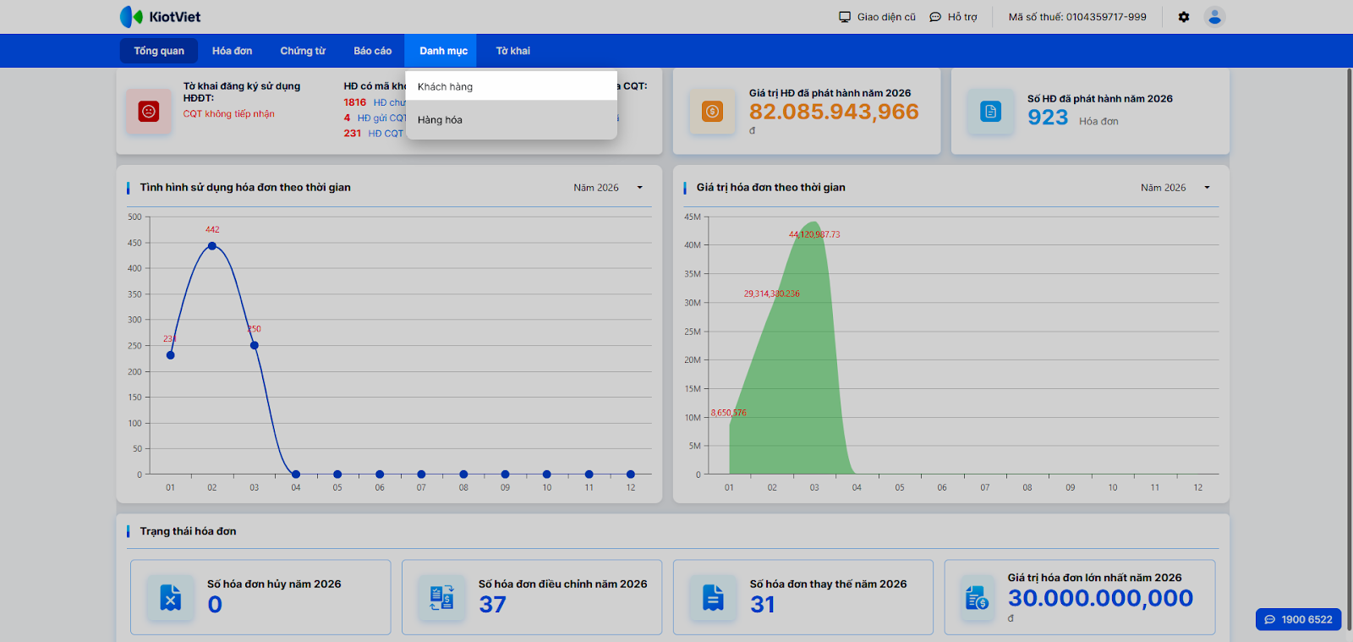Select Khách hàng from the Danh mục menu

point(445,87)
